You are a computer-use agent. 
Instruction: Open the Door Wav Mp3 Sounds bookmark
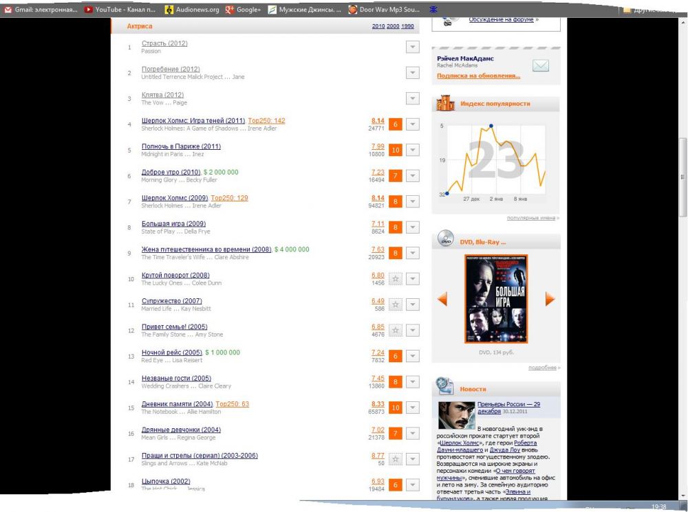tap(384, 9)
